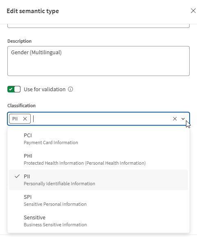Clear all selected classifications
The image size is (197, 237).
click(x=175, y=119)
